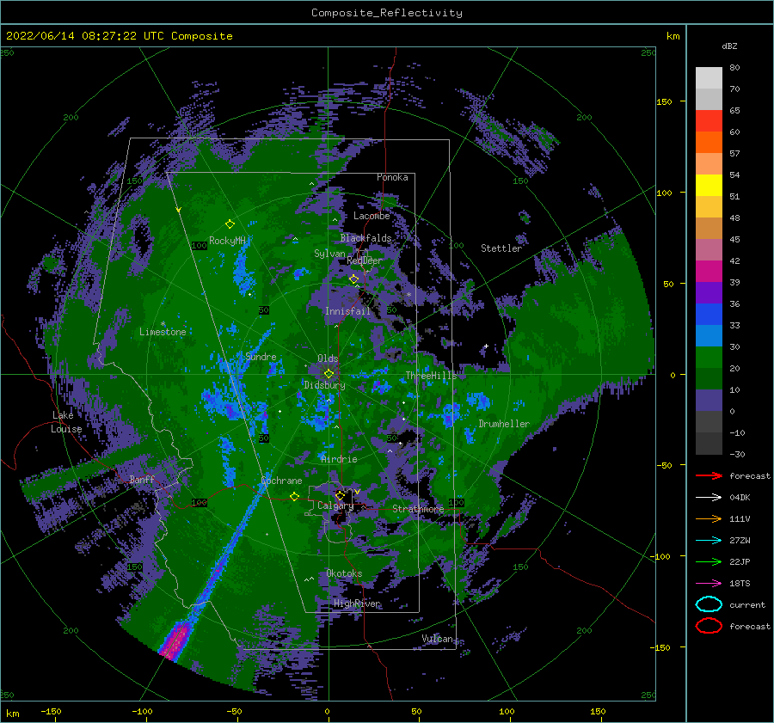Click the Innisfail city label
The height and width of the screenshot is (723, 774).
click(347, 311)
